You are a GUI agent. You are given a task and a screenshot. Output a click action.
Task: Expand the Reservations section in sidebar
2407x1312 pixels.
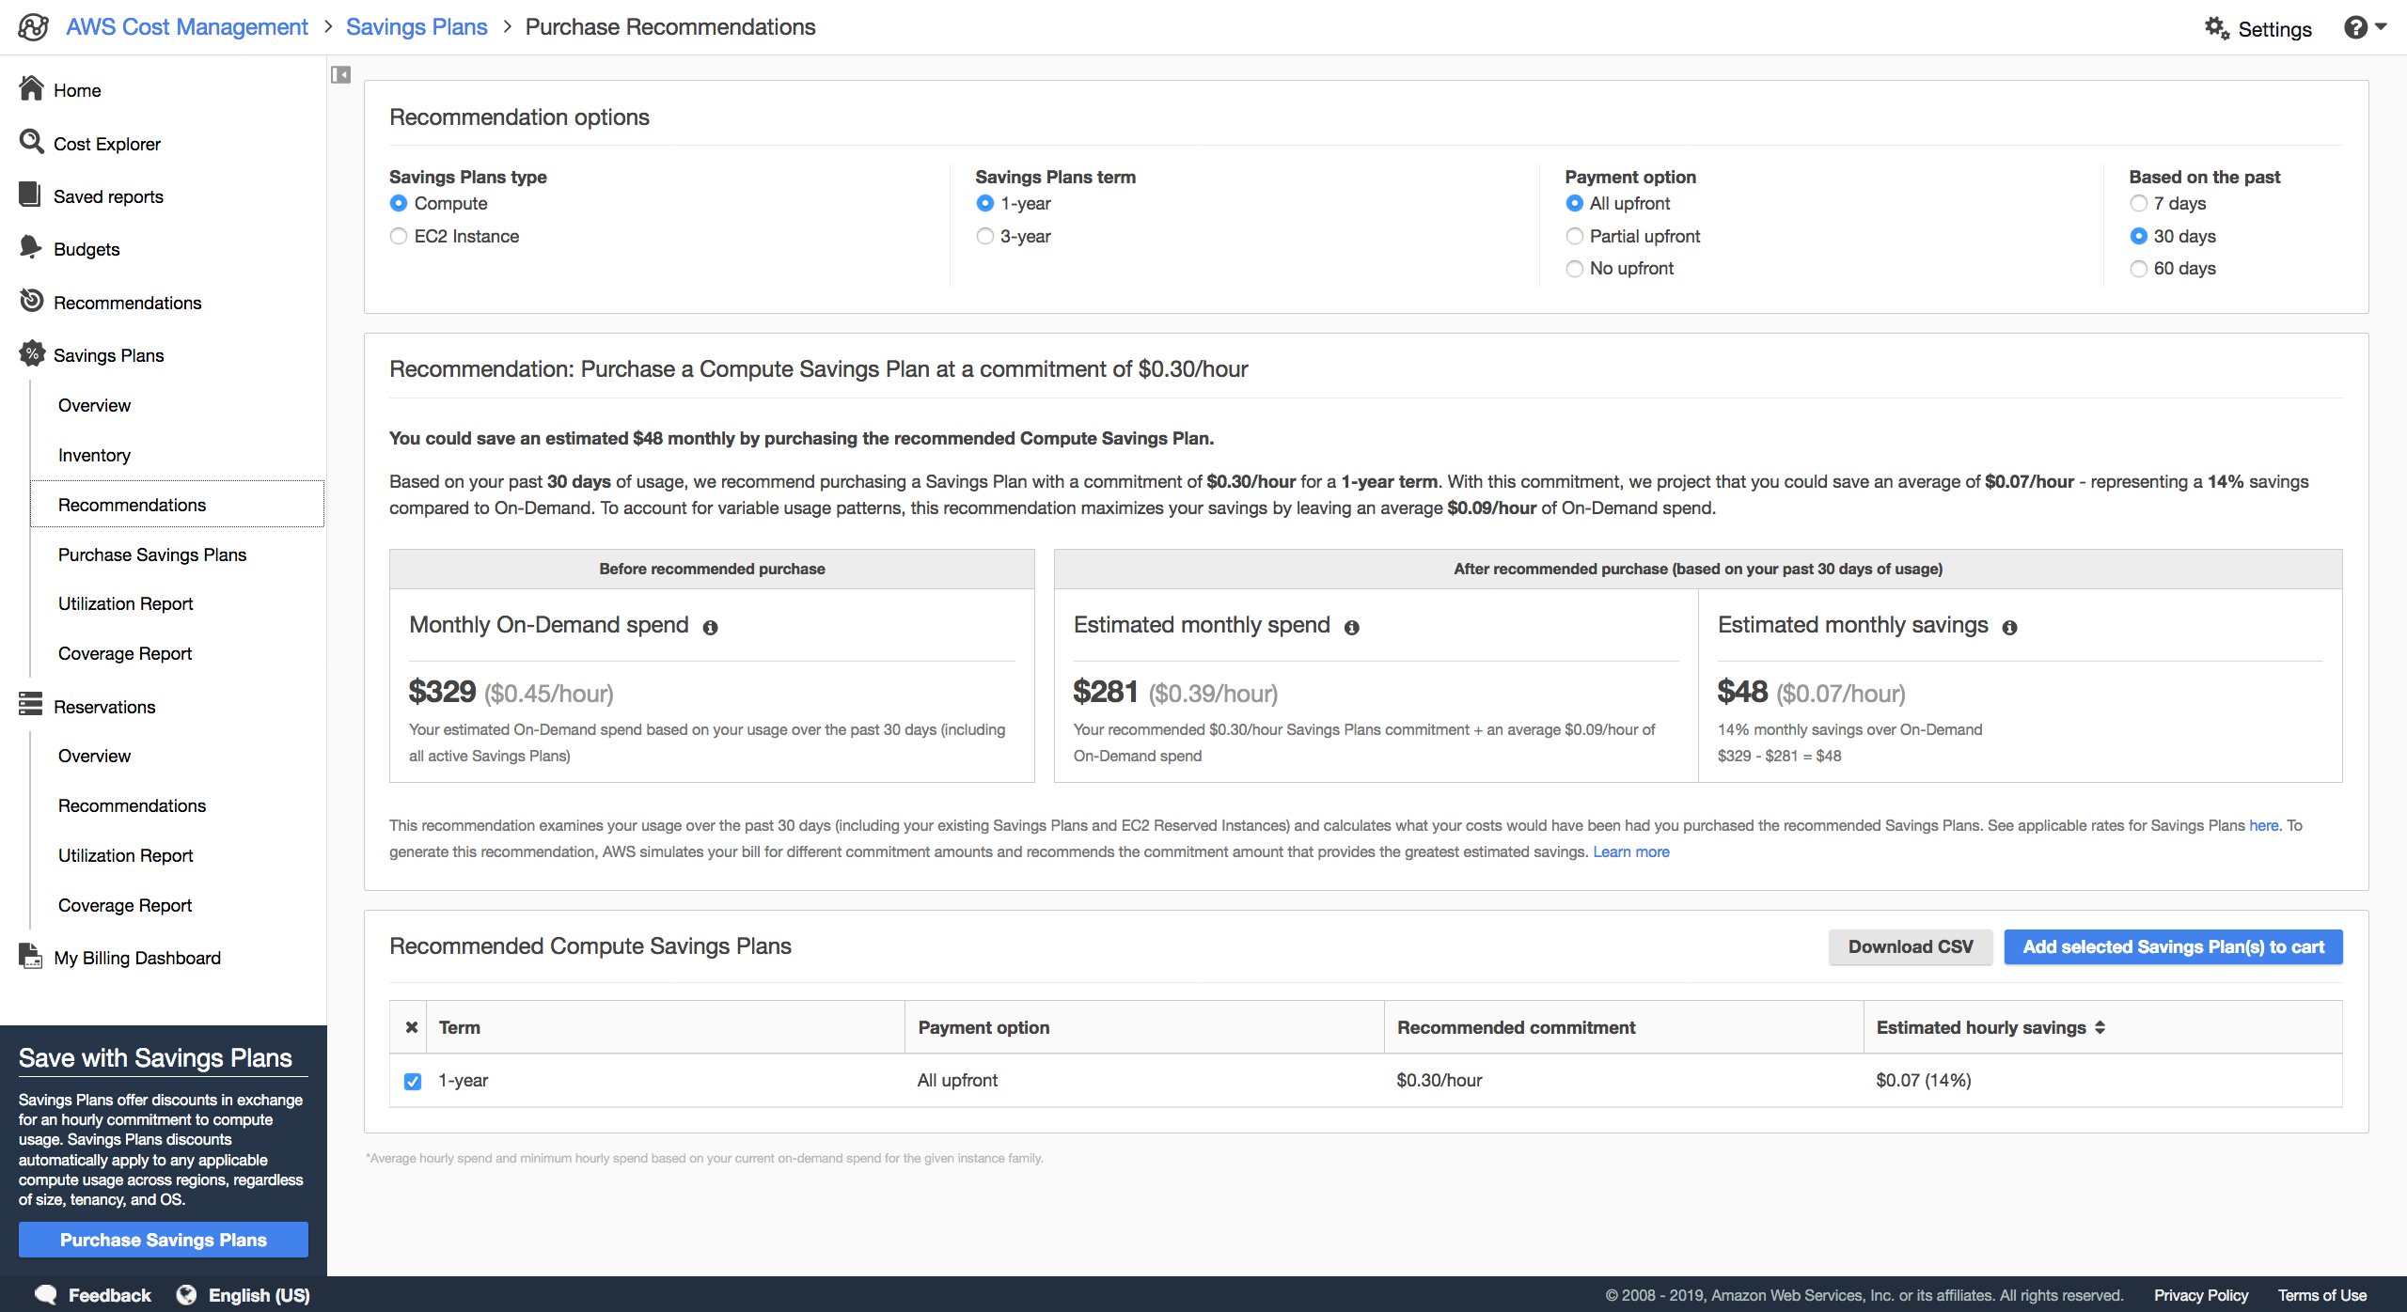coord(105,706)
